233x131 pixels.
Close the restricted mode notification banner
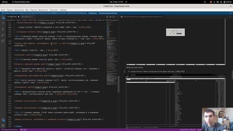(x=230, y=13)
